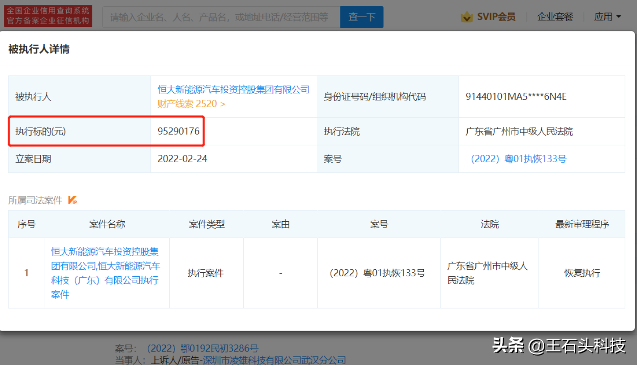Viewport: 637px width, 365px height.
Task: Click the 被执行人详情 dialog title
Action: [x=39, y=49]
